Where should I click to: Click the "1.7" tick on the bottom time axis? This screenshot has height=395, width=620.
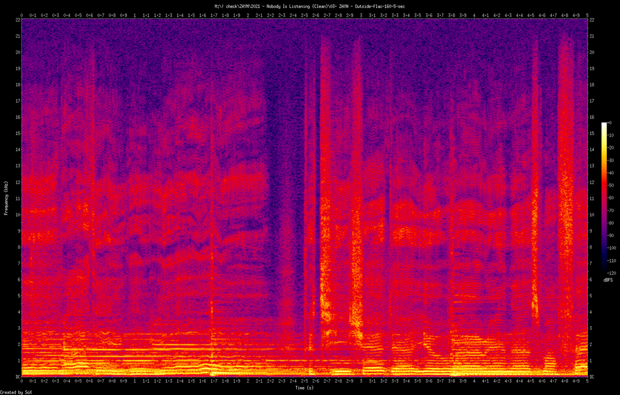point(214,382)
